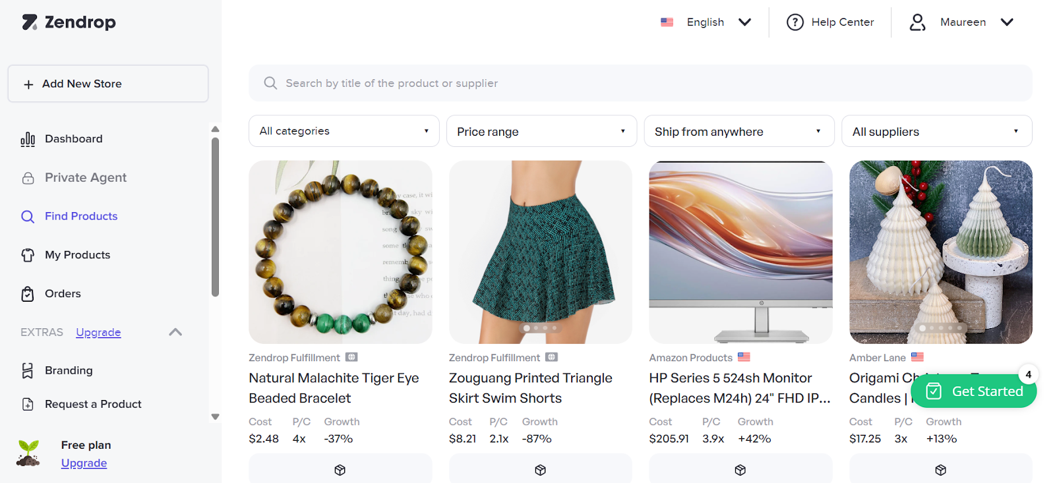Open the All categories dropdown
Screen dimensions: 1055x483
pos(344,130)
